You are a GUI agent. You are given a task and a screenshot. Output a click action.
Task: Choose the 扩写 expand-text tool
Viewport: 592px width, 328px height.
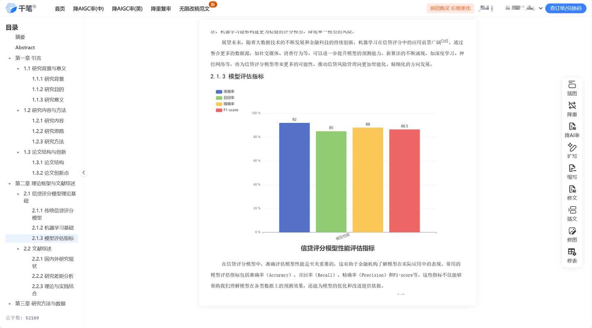pyautogui.click(x=572, y=151)
